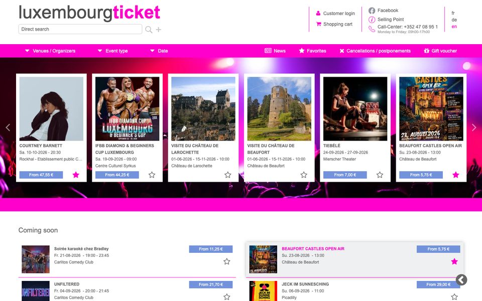Open Château de Beaufort visit photo

279,109
